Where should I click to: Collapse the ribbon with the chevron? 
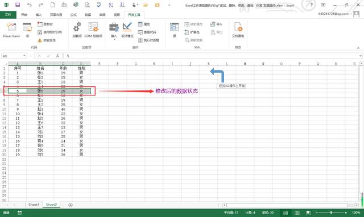358,48
